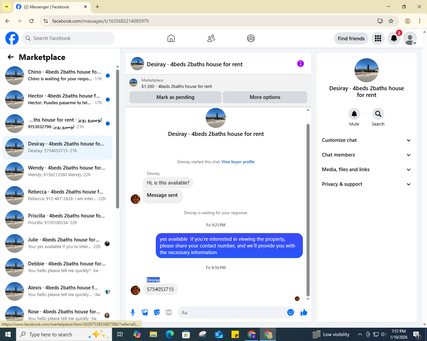Mute this chat with the bell icon
427x341 pixels.
(x=354, y=114)
